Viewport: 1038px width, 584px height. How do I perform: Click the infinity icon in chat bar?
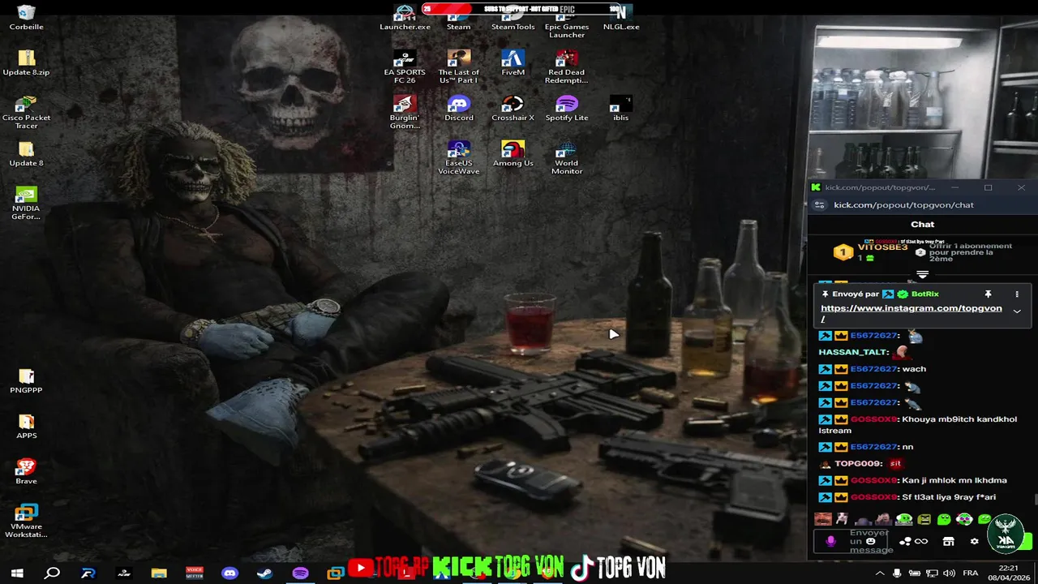[921, 541]
